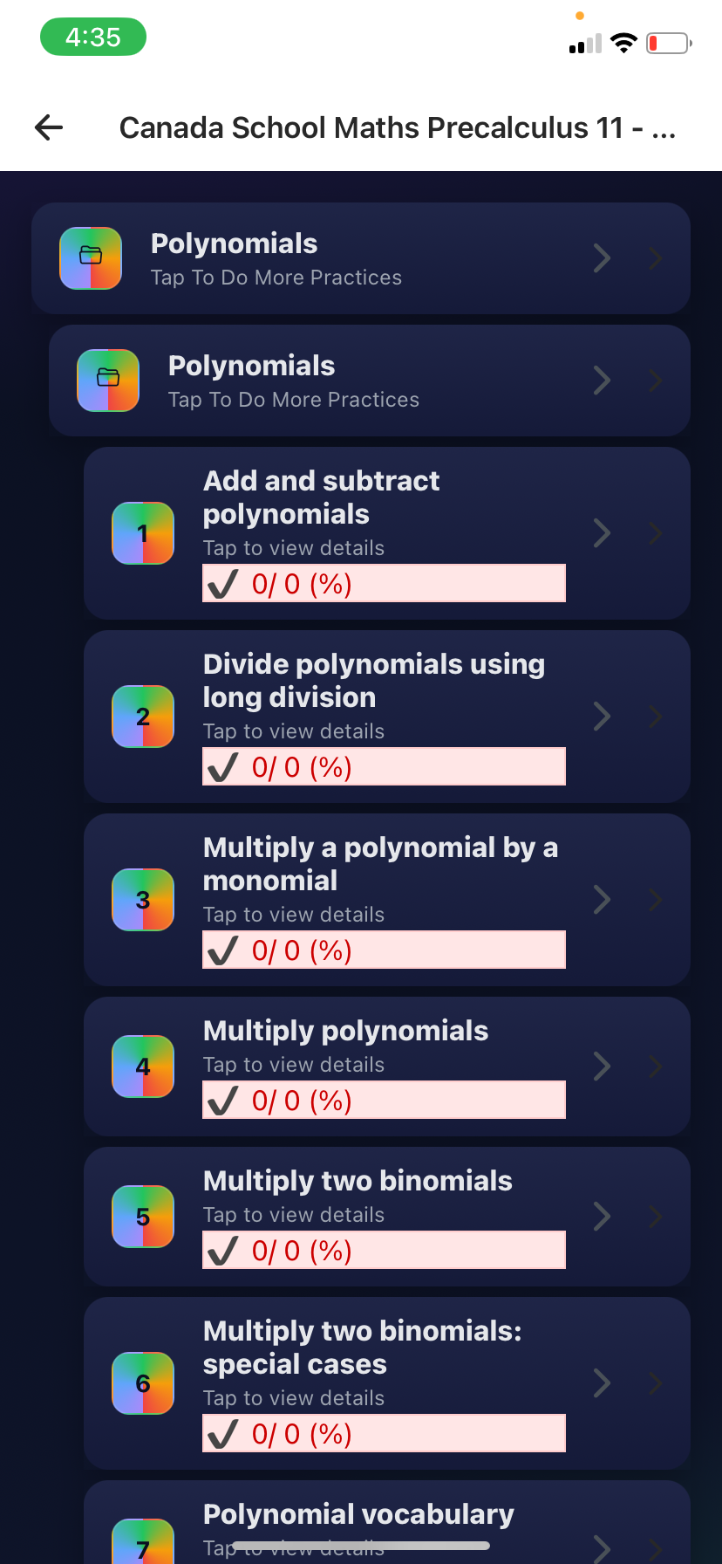Viewport: 722px width, 1564px height.
Task: Tap the back arrow to leave this course
Action: point(48,127)
